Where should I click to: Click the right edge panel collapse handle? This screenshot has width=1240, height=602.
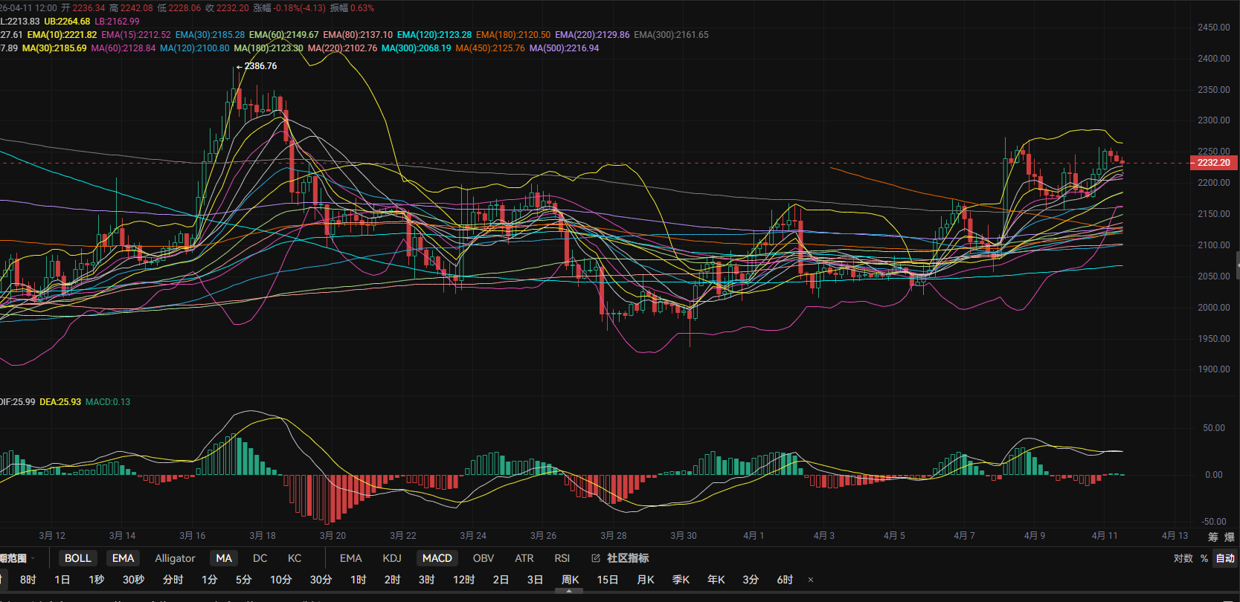pos(1237,265)
